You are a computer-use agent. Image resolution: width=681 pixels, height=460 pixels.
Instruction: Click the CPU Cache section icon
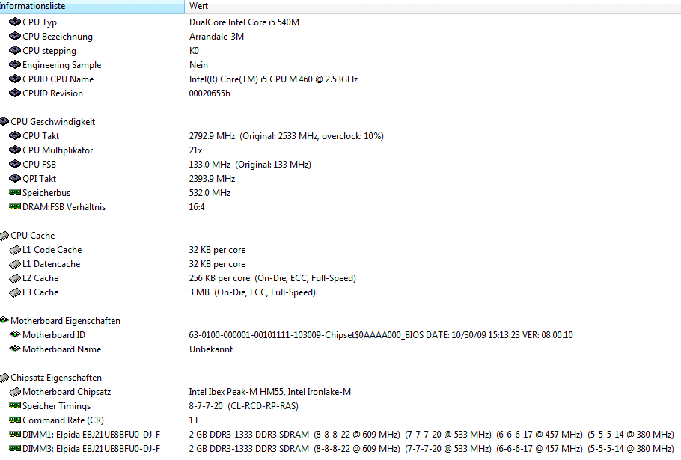(x=4, y=235)
